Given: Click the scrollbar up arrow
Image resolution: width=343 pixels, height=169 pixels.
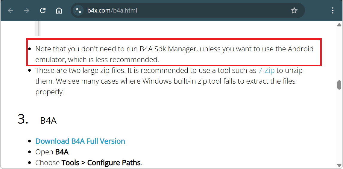Looking at the screenshot, I should click(x=339, y=25).
